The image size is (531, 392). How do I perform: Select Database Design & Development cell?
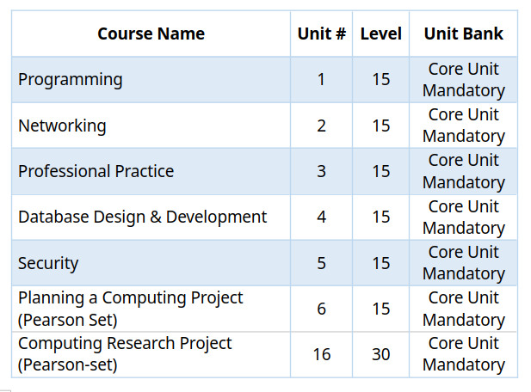pyautogui.click(x=151, y=217)
